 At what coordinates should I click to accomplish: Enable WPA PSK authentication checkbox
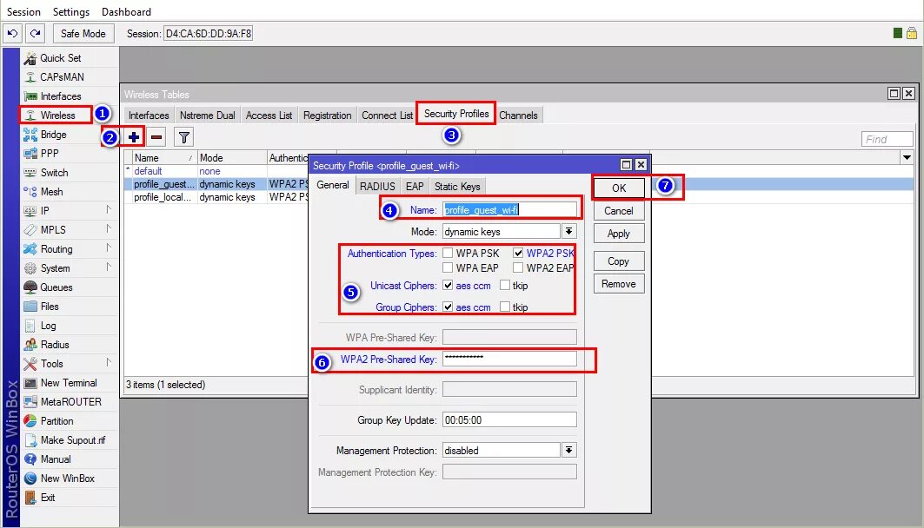tap(448, 253)
